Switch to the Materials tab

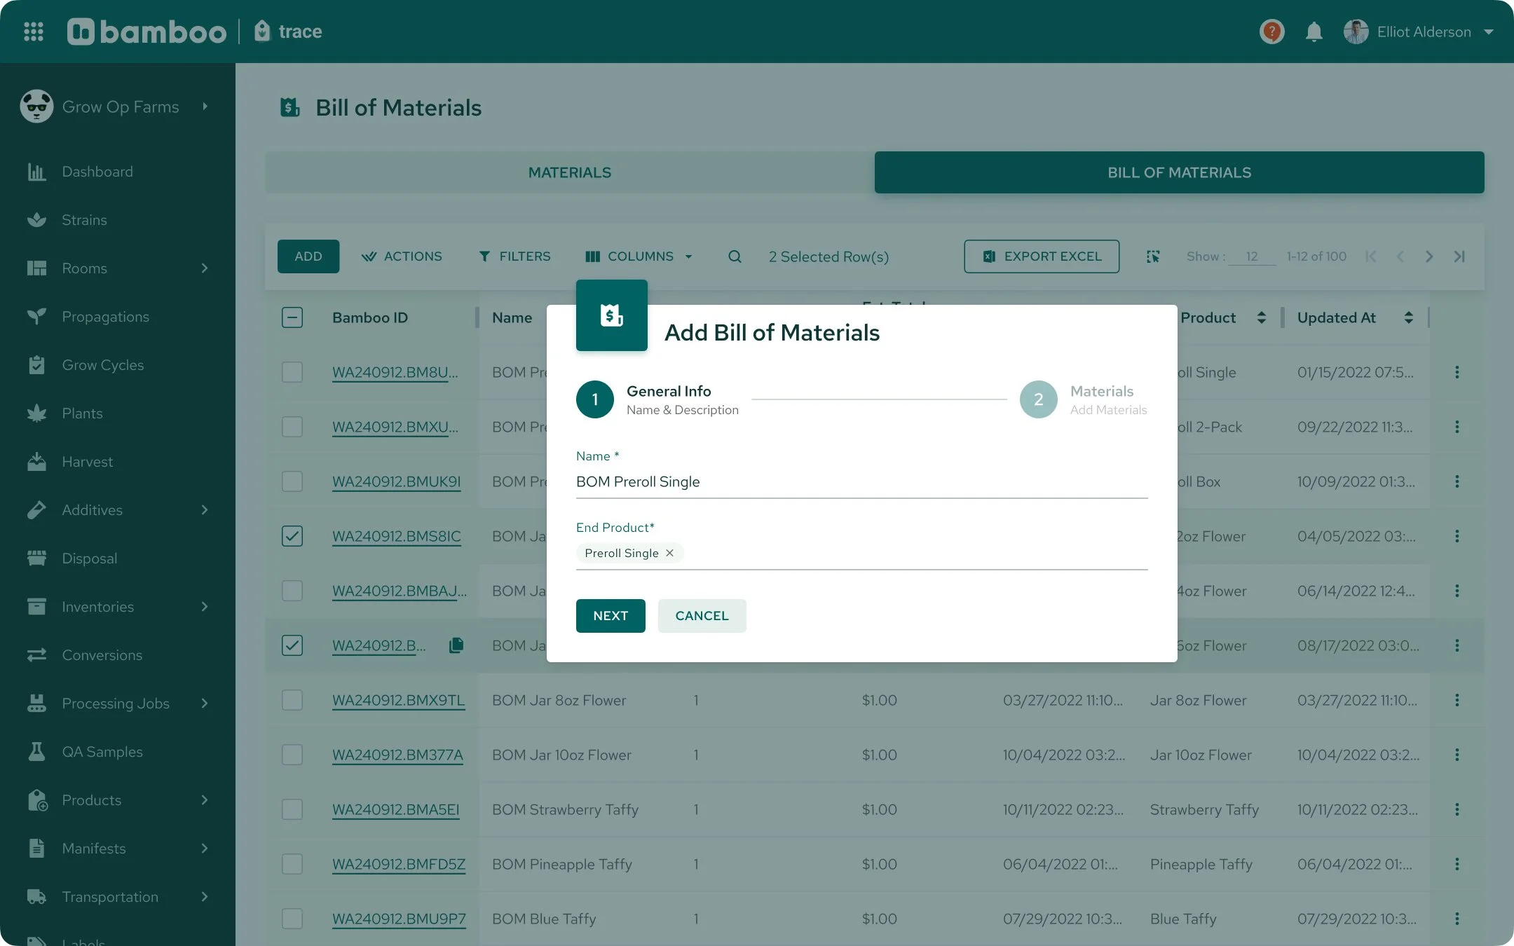pos(570,172)
